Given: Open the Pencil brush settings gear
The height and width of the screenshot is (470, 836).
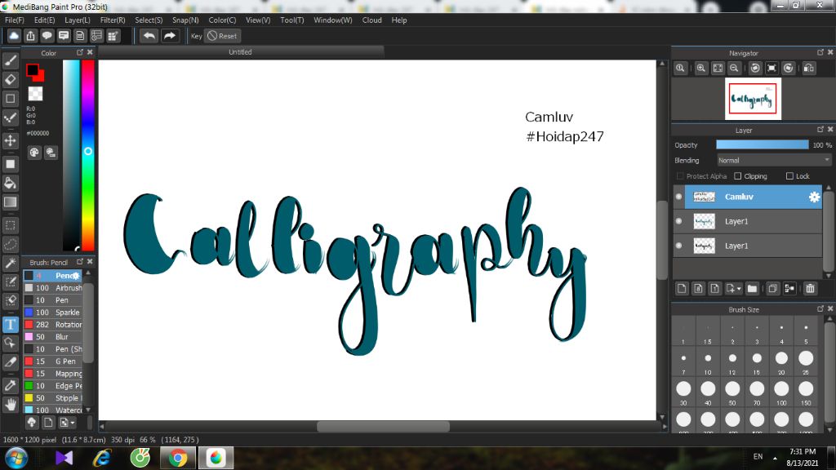Looking at the screenshot, I should (76, 276).
